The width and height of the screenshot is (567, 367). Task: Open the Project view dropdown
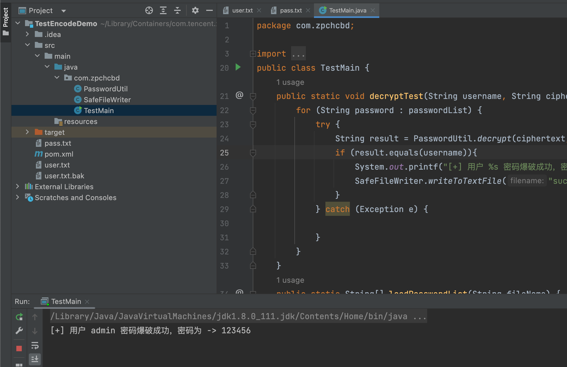[64, 11]
